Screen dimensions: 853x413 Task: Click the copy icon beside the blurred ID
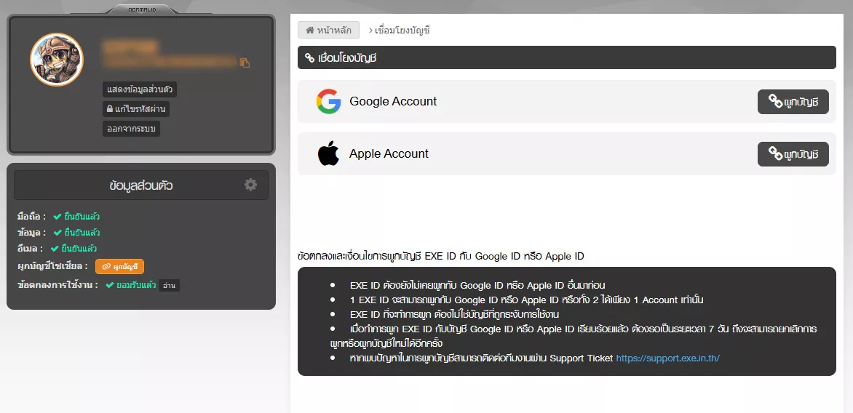[x=245, y=63]
